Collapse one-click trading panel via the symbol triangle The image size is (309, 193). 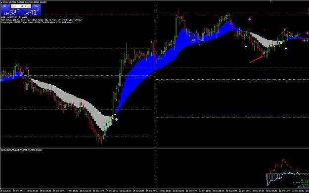(x=2, y=2)
